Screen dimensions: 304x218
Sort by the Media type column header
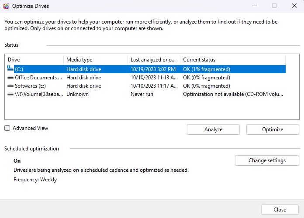pos(95,60)
